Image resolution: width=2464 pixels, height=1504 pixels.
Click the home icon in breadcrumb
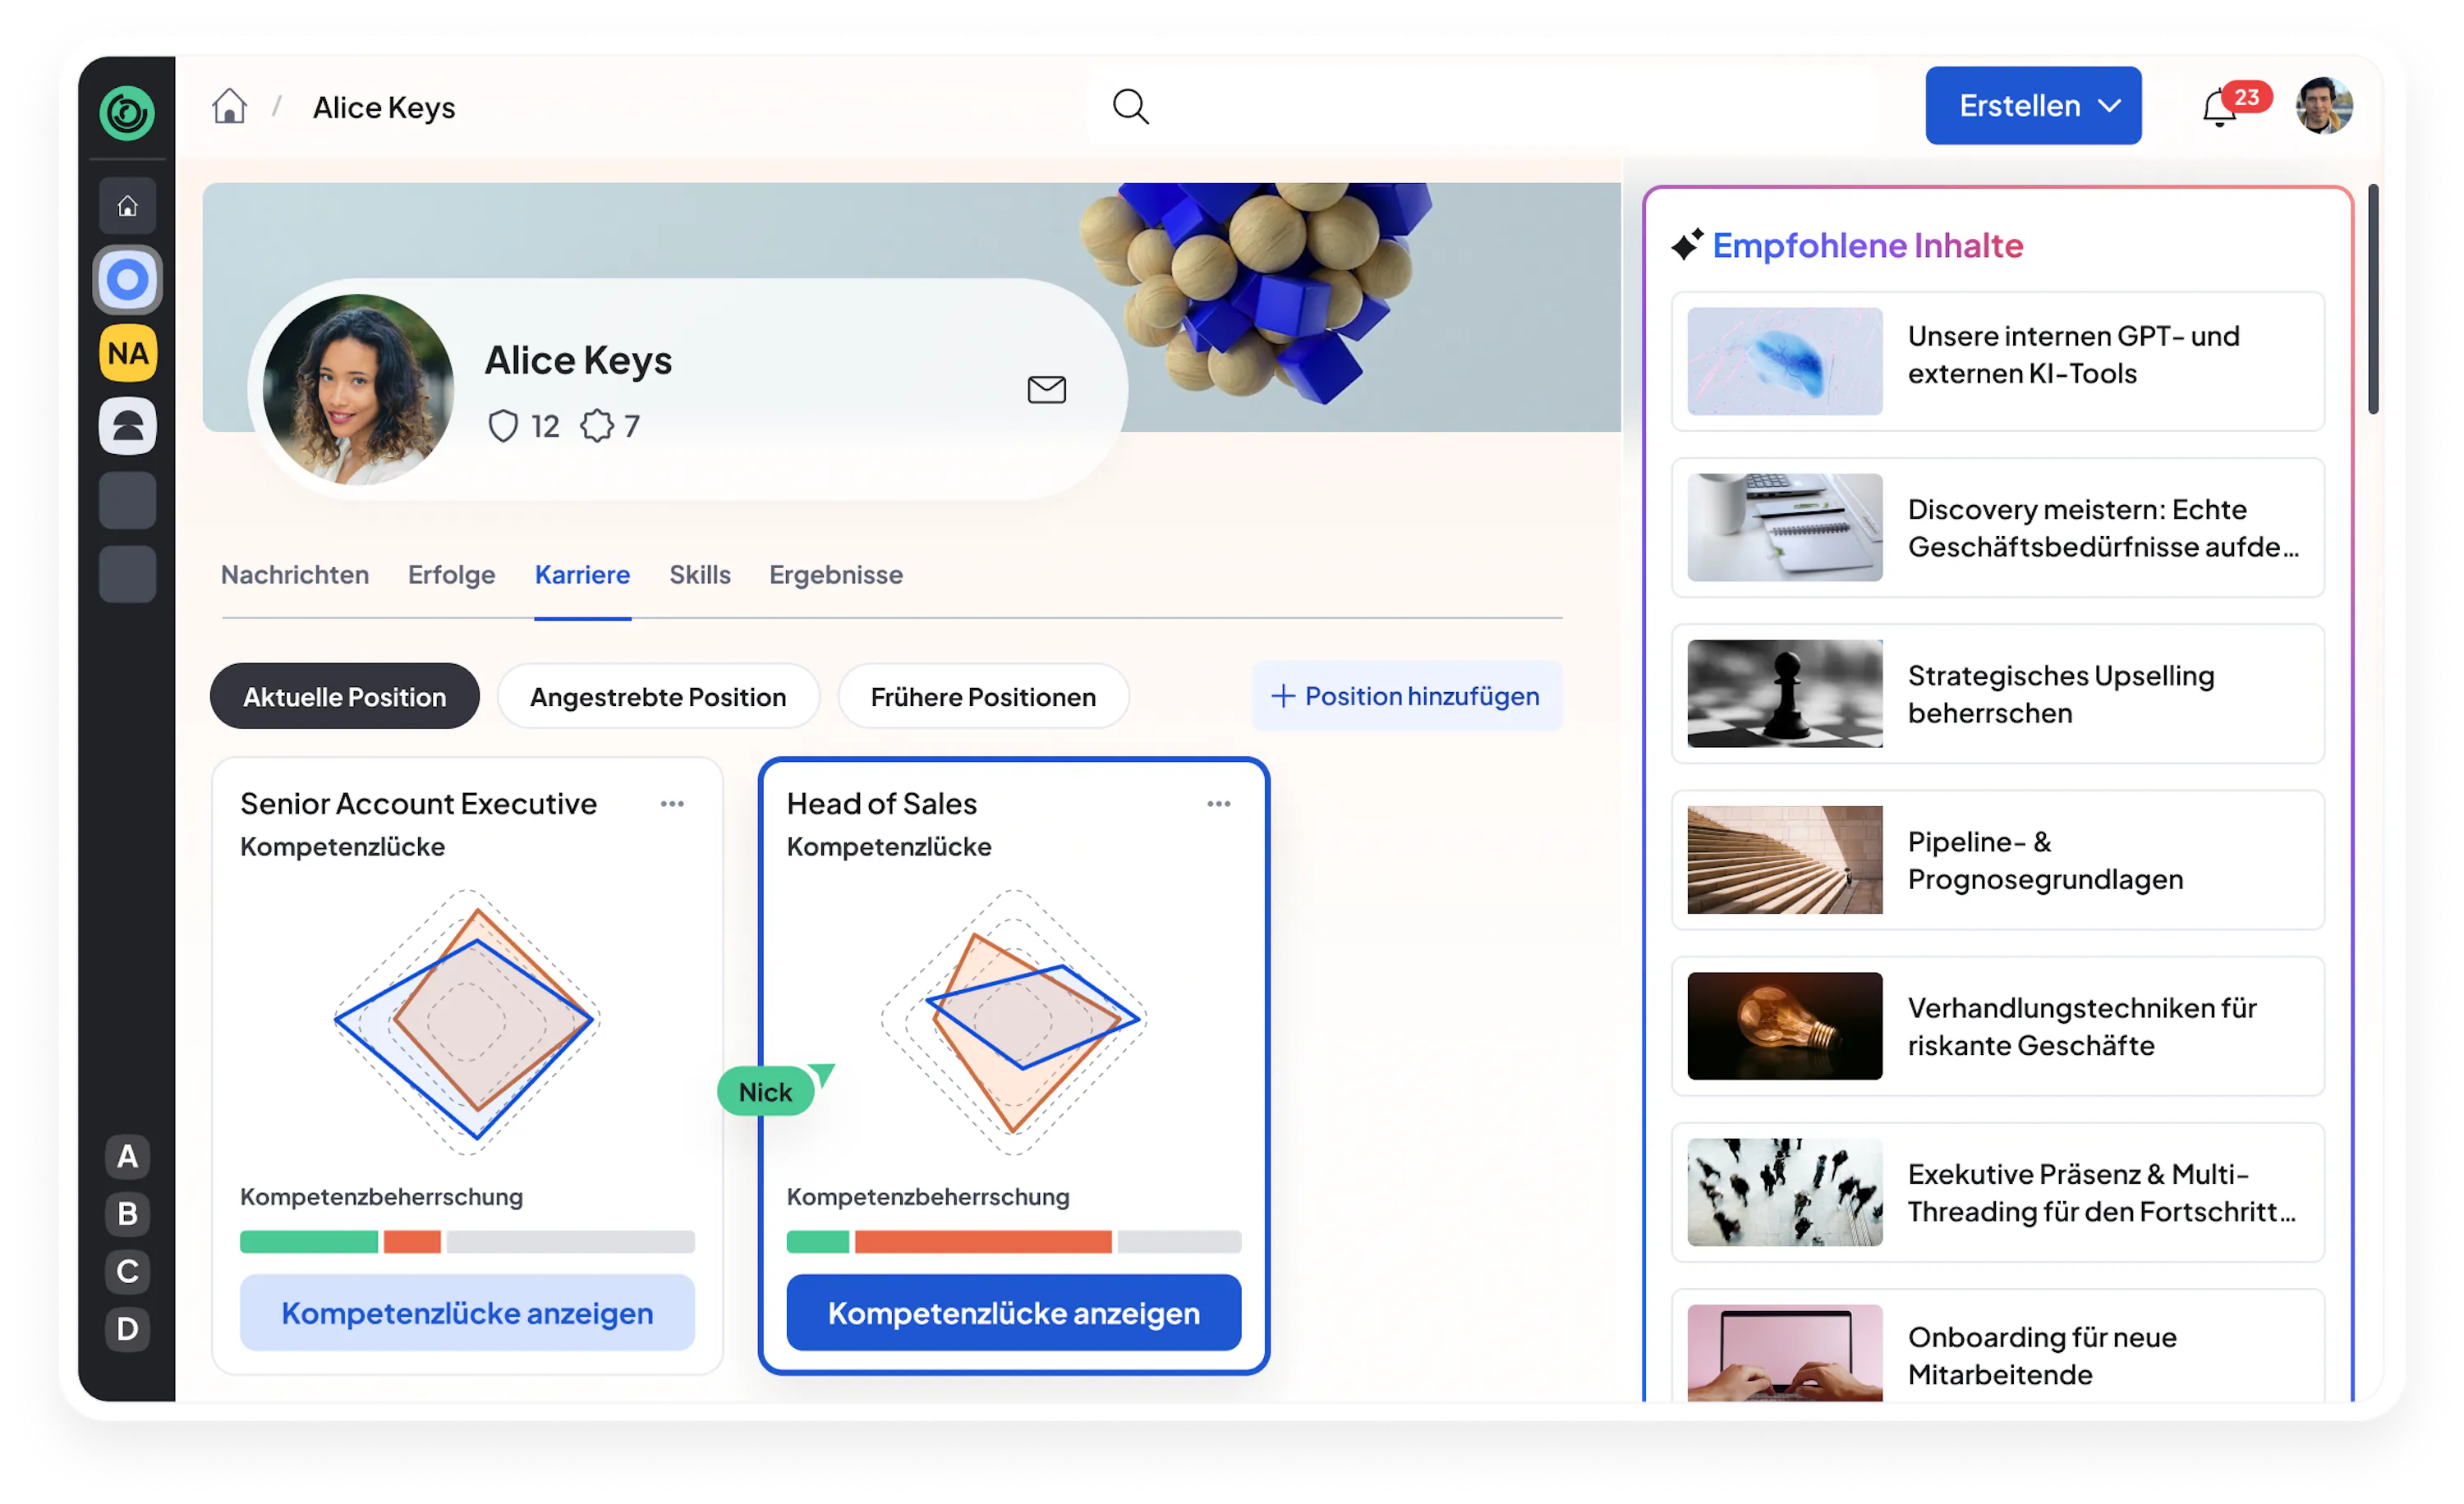[x=229, y=106]
